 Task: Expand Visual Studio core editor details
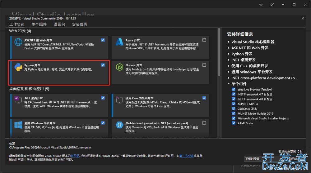pyautogui.click(x=229, y=42)
